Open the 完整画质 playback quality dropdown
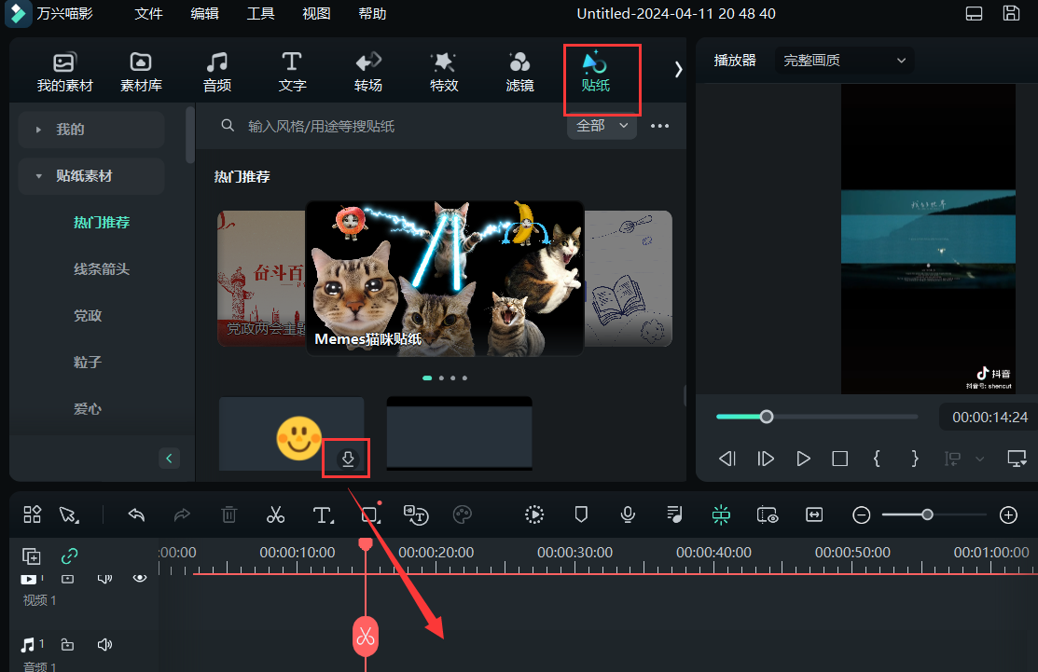Image resolution: width=1038 pixels, height=672 pixels. pos(844,60)
